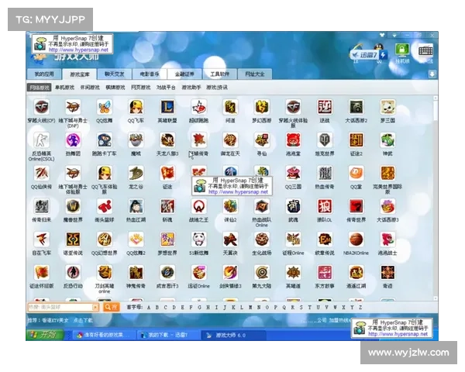Open the Windows 开始 Start button
Screen dimensions: 465x372
coord(46,335)
